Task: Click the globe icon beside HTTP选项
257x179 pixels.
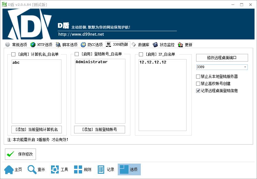Action: point(33,45)
